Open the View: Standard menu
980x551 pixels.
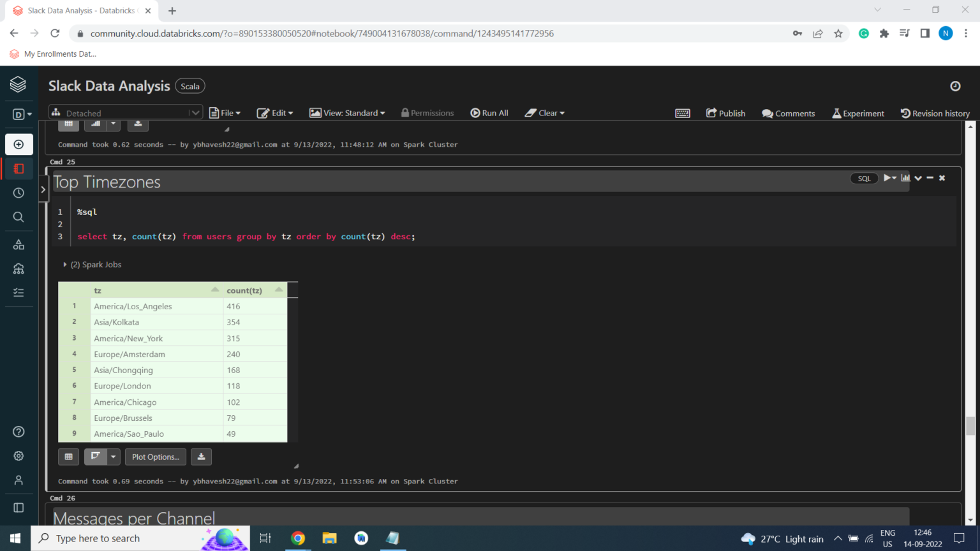pos(348,113)
